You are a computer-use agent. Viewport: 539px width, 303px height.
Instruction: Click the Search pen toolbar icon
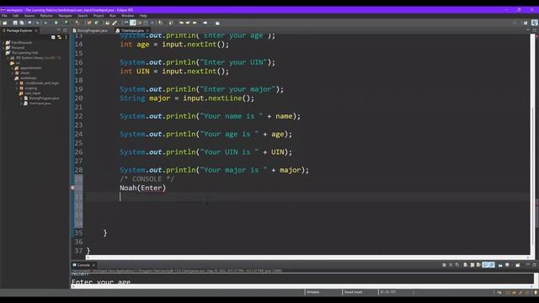[x=115, y=23]
